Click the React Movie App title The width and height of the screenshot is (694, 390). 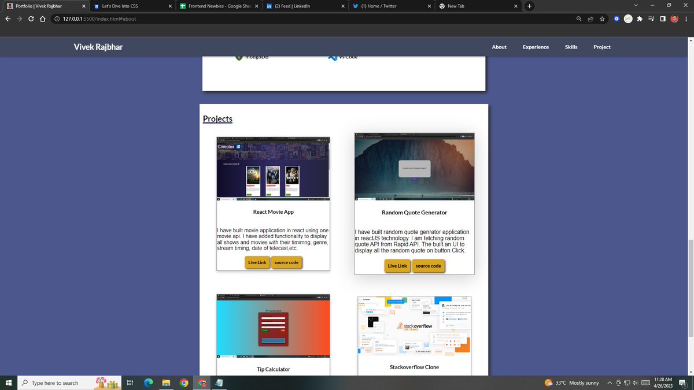coord(274,212)
